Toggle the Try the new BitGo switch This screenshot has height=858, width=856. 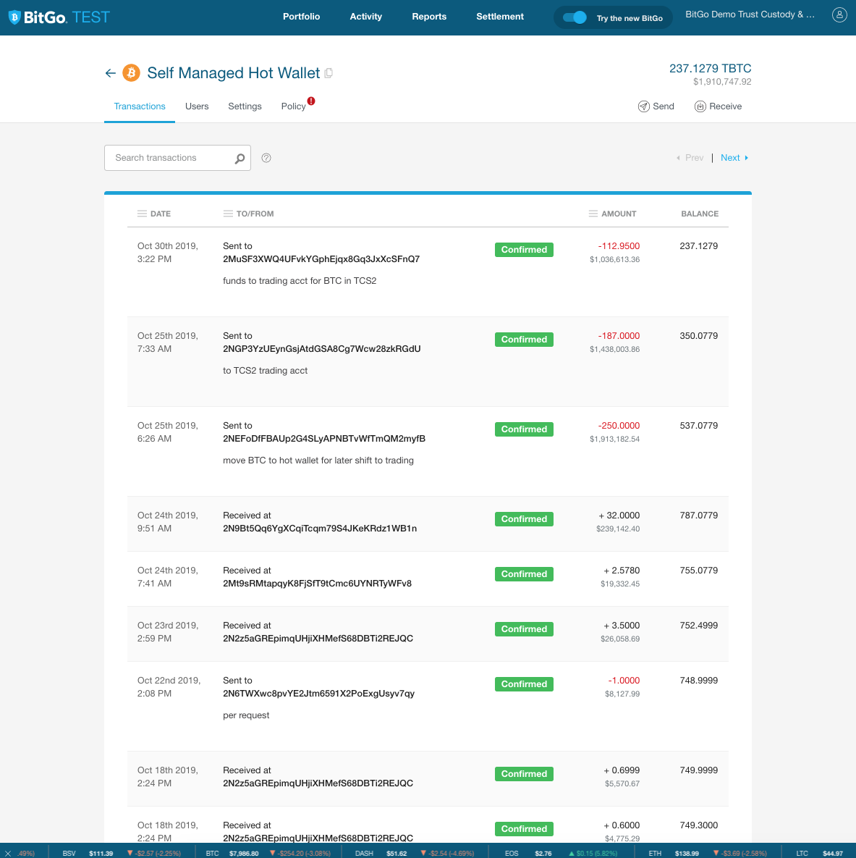click(575, 17)
